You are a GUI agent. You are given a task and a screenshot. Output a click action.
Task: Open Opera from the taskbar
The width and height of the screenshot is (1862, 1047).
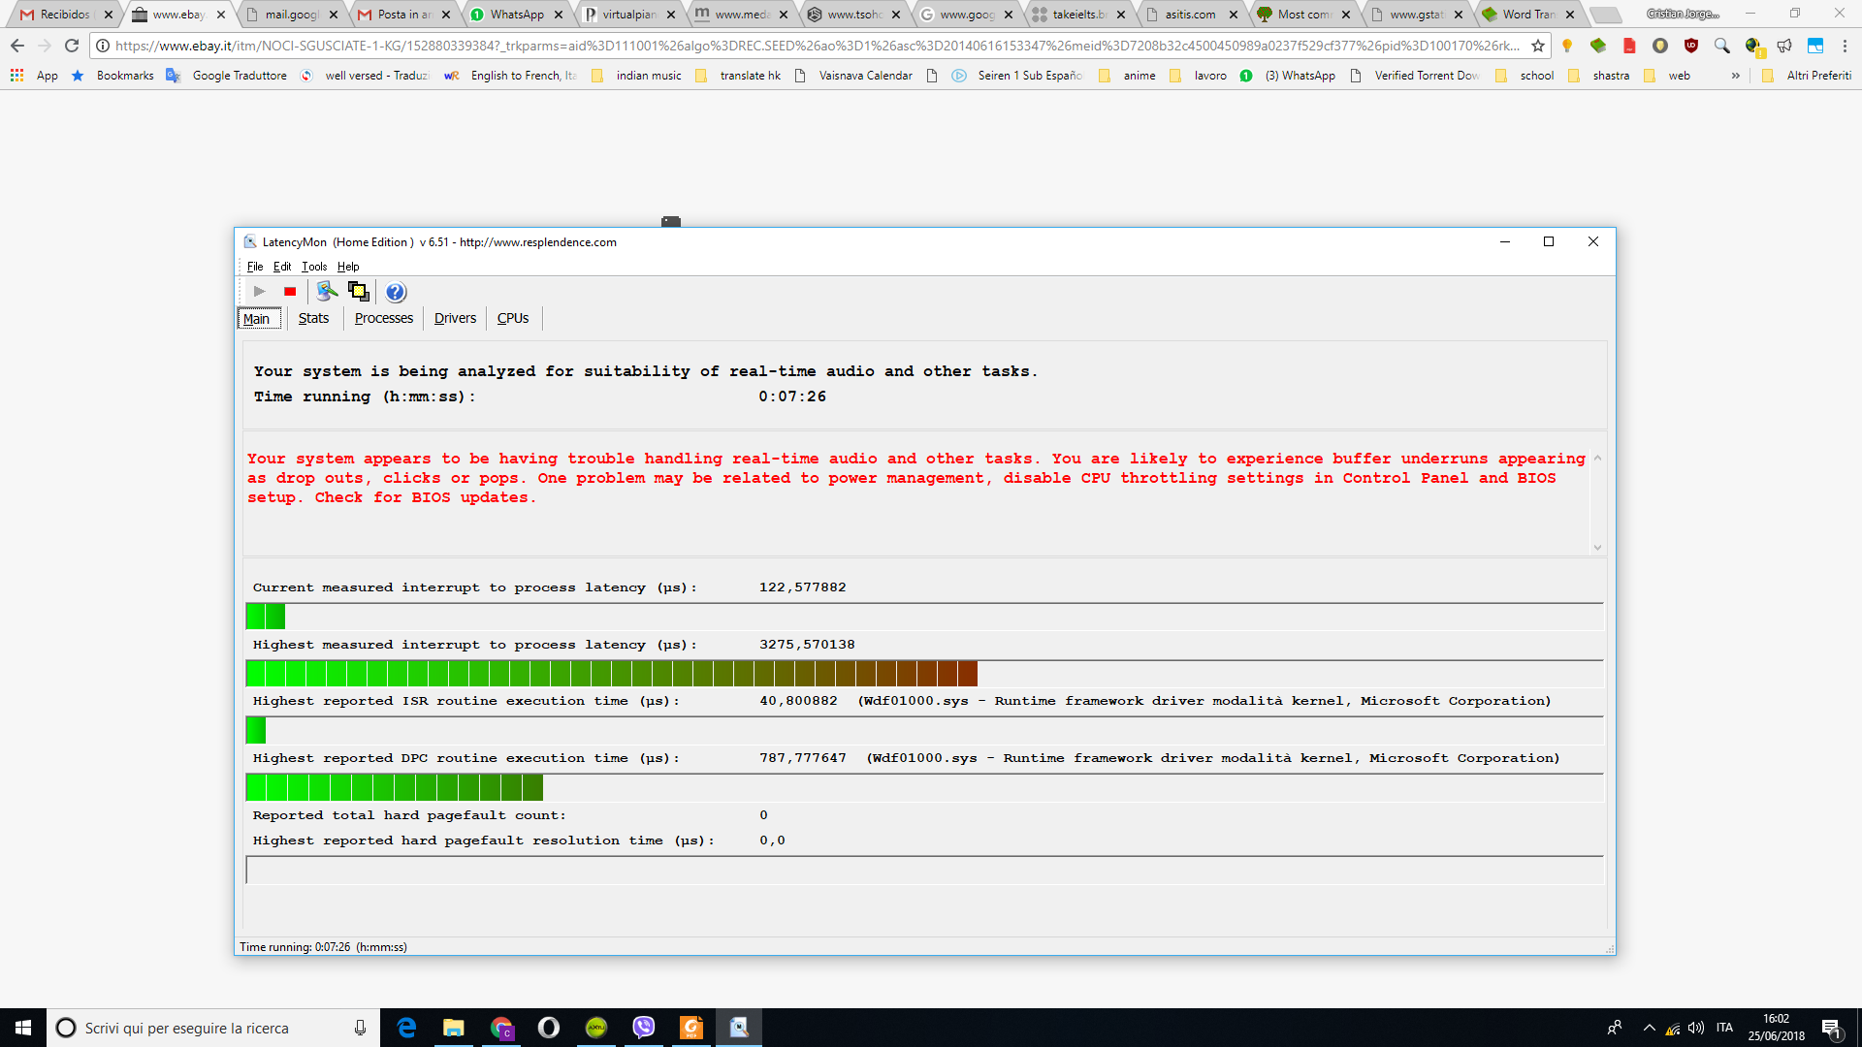[x=549, y=1028]
